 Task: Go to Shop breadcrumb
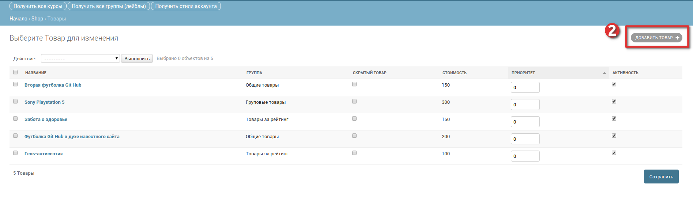pyautogui.click(x=37, y=19)
